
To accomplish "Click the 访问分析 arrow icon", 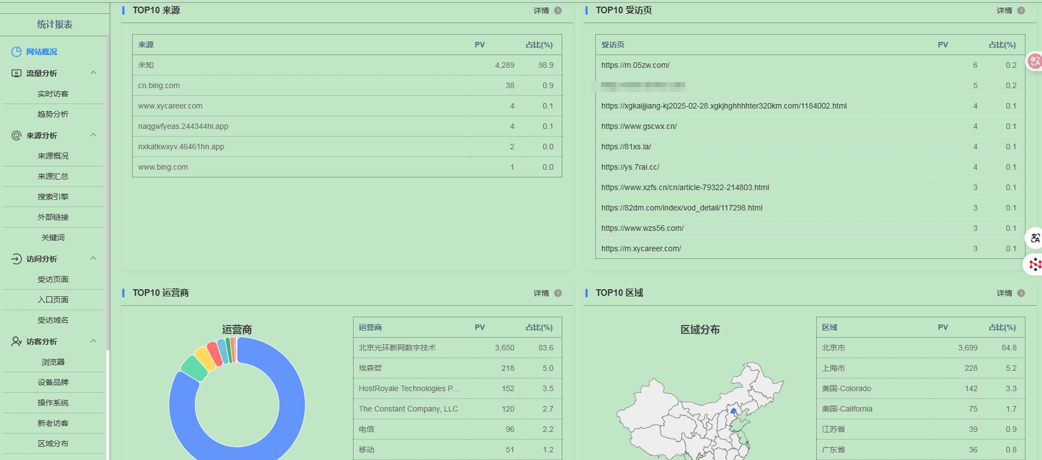I will coord(17,259).
